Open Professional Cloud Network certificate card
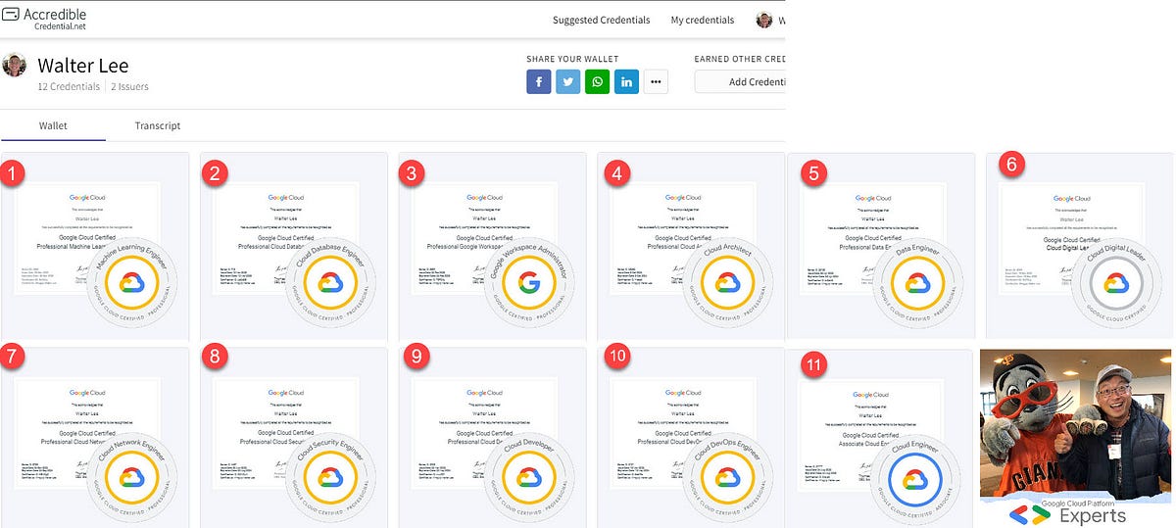 point(94,437)
